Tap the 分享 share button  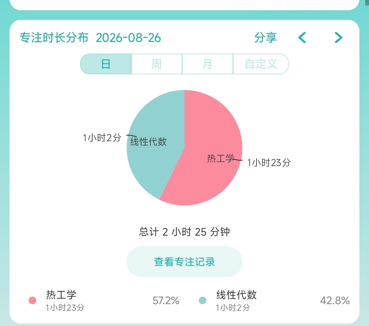[265, 38]
